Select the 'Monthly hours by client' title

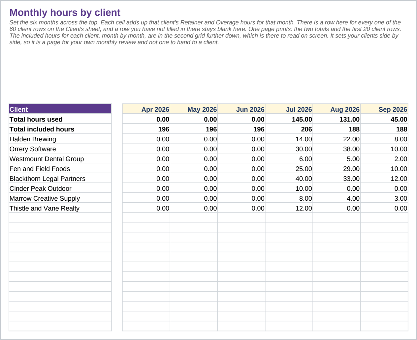(x=65, y=13)
